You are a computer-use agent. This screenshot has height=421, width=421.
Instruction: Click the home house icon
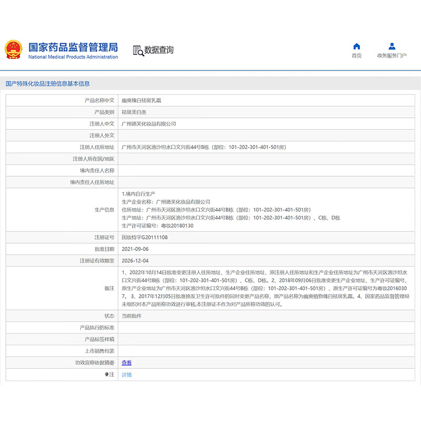pyautogui.click(x=357, y=46)
